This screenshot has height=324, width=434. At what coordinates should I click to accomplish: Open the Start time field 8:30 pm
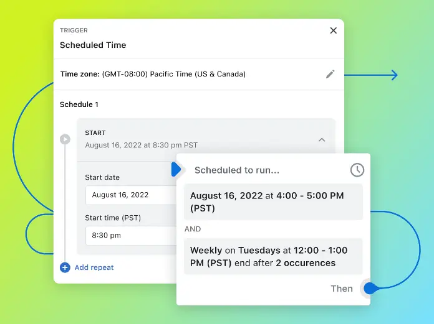point(131,236)
